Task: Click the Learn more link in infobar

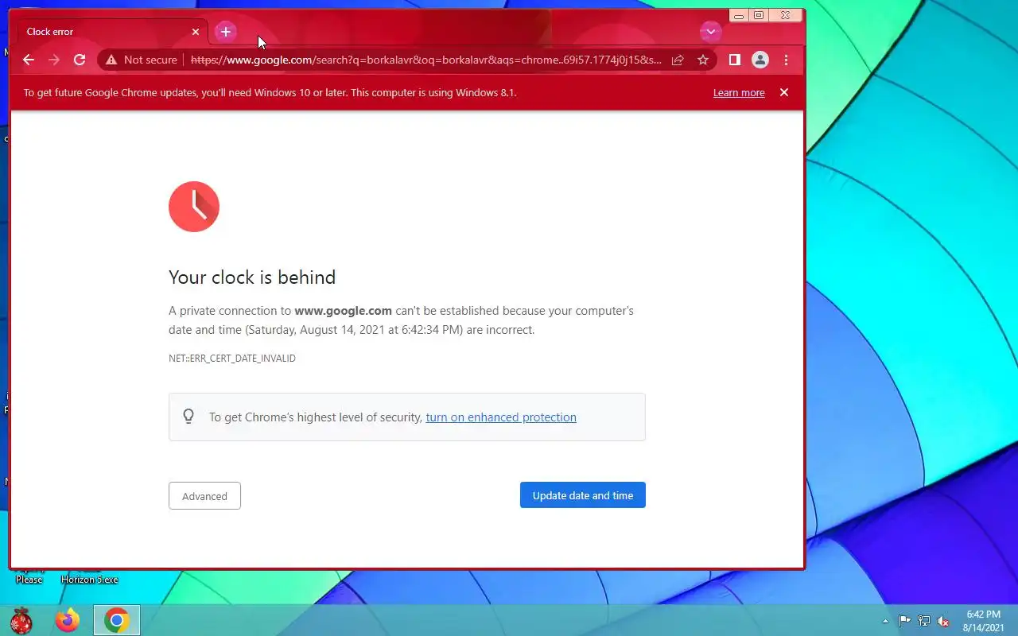Action: (739, 93)
